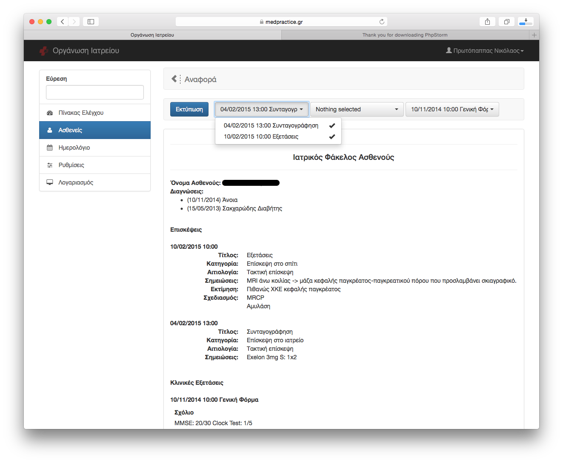Go to Πίνακας Ελέγχου in sidebar
This screenshot has width=563, height=463.
81,113
